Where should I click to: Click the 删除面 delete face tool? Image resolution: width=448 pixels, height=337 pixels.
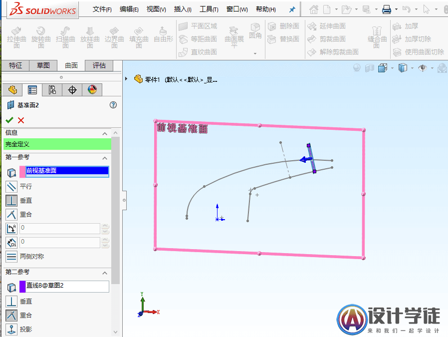point(283,26)
